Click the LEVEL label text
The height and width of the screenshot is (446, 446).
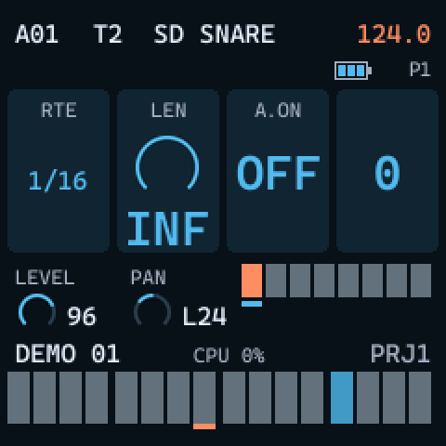(x=46, y=277)
